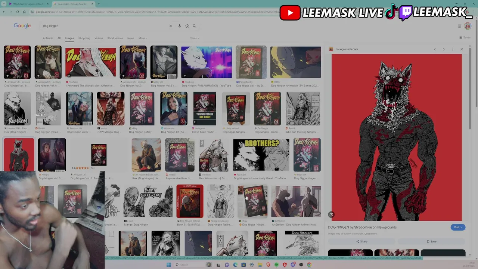Switch to the Videos tab
The image size is (478, 269).
coord(99,38)
